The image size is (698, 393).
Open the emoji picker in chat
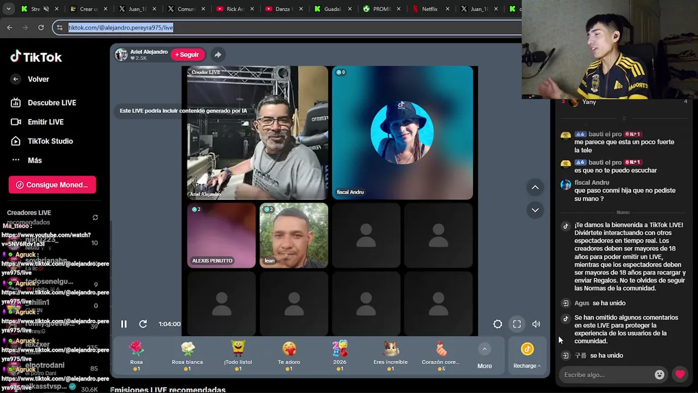pos(660,374)
